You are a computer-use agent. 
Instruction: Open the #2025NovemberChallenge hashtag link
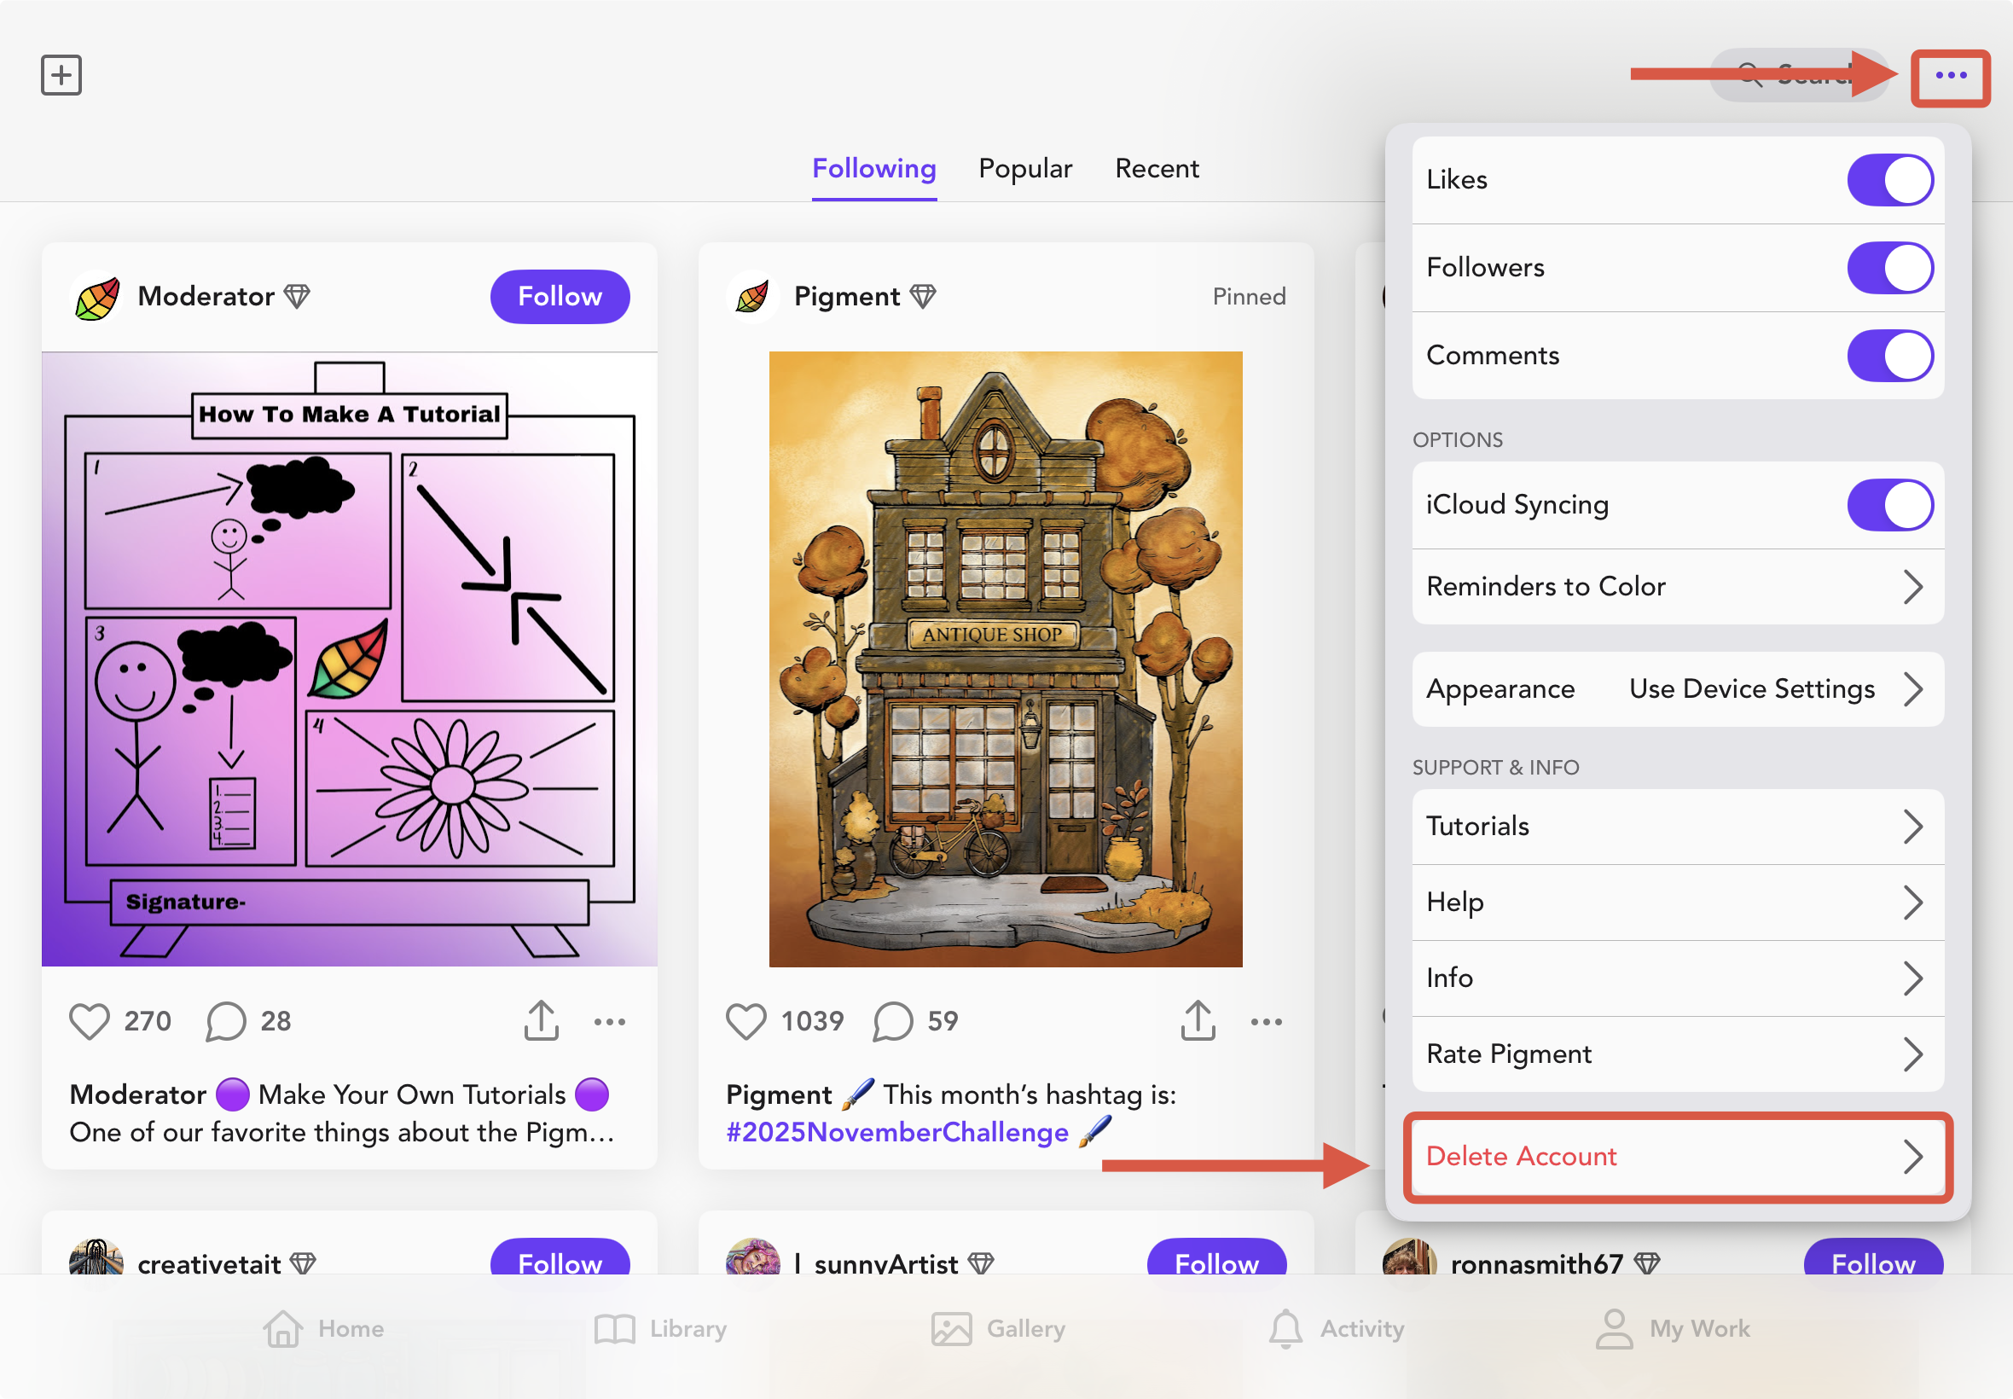click(897, 1133)
